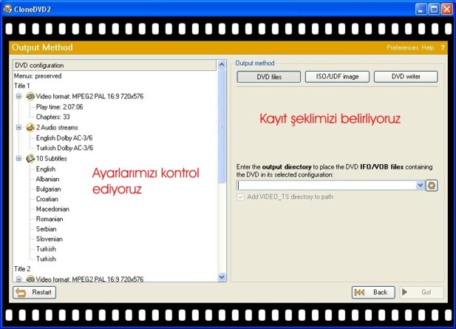Screen dimensions: 456x329
Task: Select the Romanian subtitle row
Action: pos(50,219)
